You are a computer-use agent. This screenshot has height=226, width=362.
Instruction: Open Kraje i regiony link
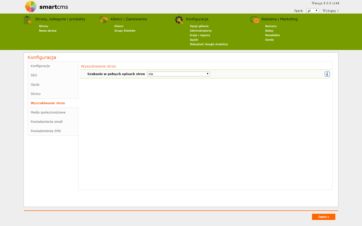click(200, 35)
